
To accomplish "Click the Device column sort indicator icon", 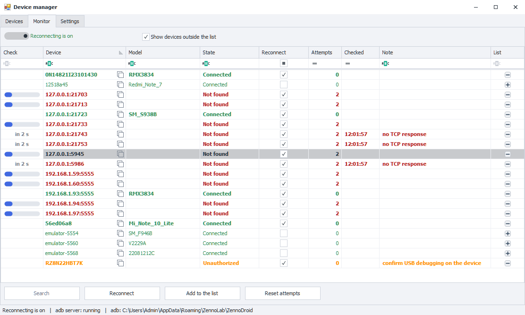I will pyautogui.click(x=120, y=52).
